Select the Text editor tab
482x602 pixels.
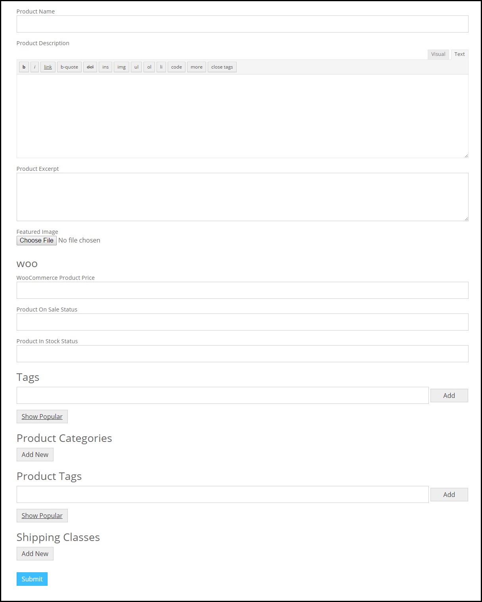459,54
